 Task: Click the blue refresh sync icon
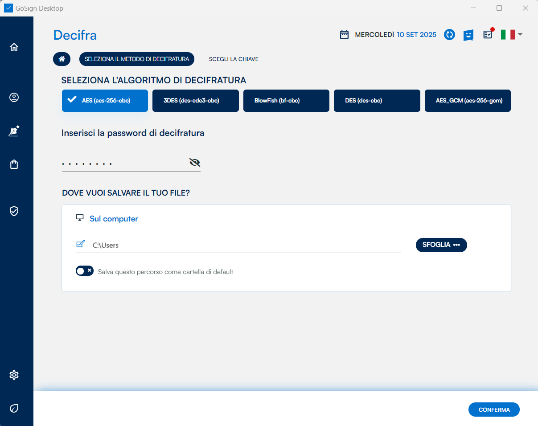[449, 35]
